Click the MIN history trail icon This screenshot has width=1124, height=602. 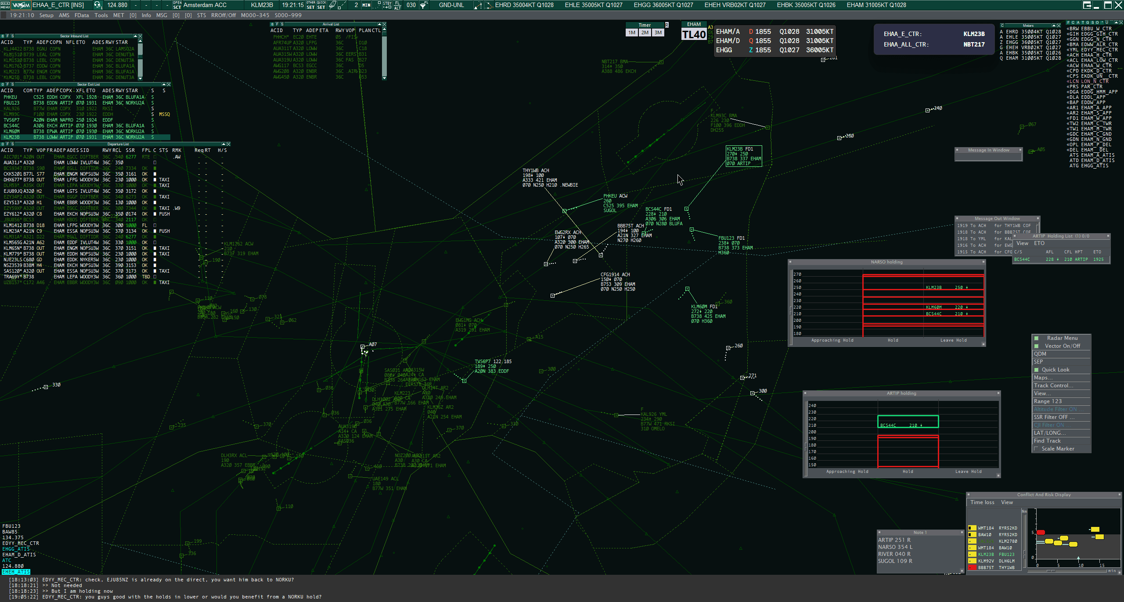tap(366, 5)
